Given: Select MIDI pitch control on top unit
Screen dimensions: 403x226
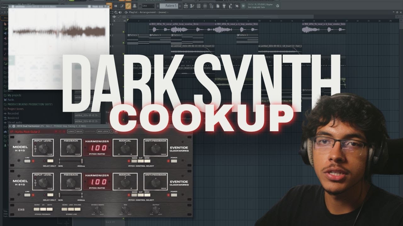Looking at the screenshot, I should pyautogui.click(x=147, y=161).
